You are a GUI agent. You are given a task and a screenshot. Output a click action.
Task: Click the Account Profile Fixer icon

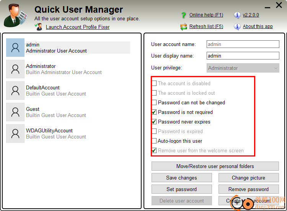pyautogui.click(x=39, y=27)
